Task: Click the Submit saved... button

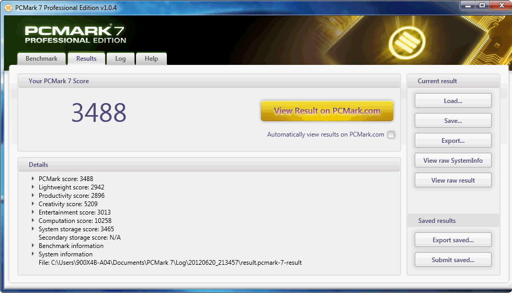Action: [453, 260]
